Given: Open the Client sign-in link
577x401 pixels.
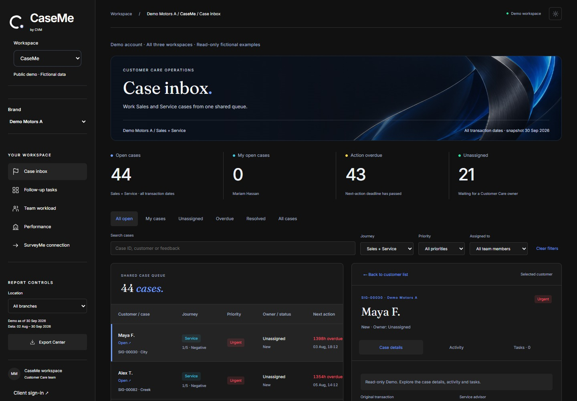Looking at the screenshot, I should pos(31,393).
